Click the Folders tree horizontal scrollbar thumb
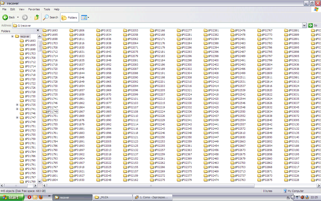The width and height of the screenshot is (321, 201). coord(16,186)
